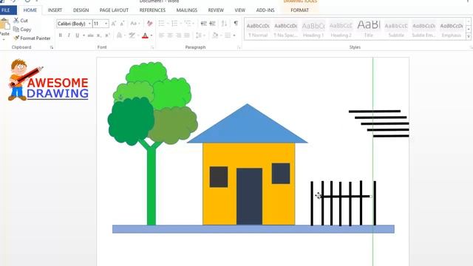Switch to the PAGE LAYOUT tab
This screenshot has width=473, height=266.
point(114,10)
